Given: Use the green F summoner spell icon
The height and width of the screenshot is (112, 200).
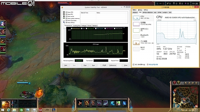Looking at the screenshot, I should pyautogui.click(x=118, y=103).
